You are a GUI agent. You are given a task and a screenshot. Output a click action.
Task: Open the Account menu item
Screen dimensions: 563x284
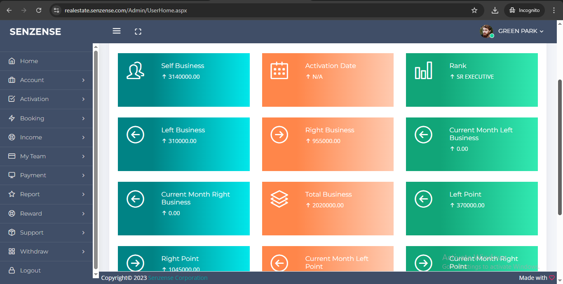point(46,80)
